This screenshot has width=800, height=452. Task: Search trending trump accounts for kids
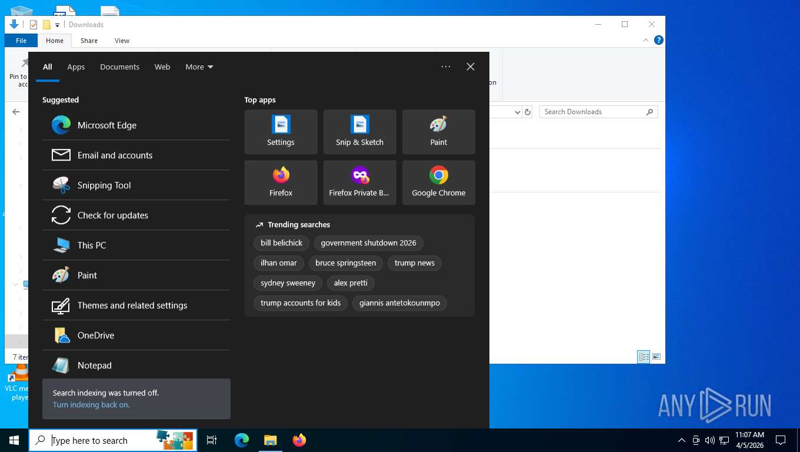point(301,303)
